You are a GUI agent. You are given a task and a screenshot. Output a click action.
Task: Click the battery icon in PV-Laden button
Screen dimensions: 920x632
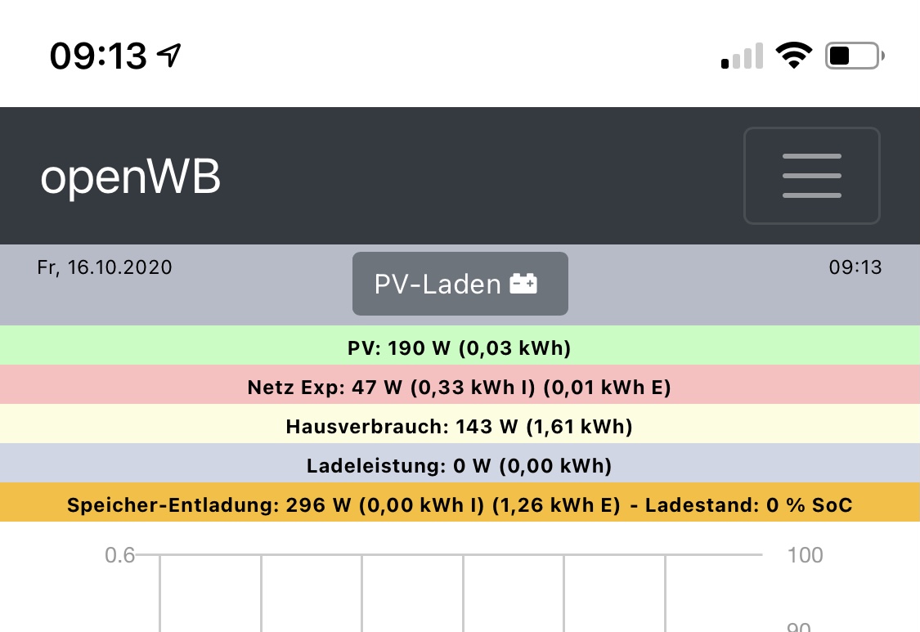523,284
